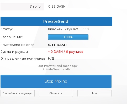Click the red ~0 DASH / 6 раундов text

(66, 52)
